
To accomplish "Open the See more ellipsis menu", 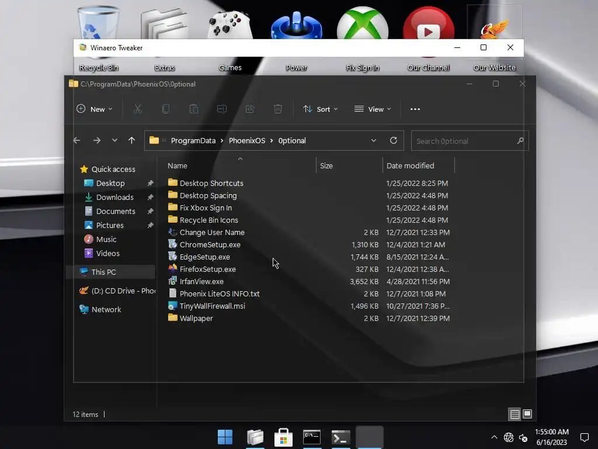I will (415, 109).
